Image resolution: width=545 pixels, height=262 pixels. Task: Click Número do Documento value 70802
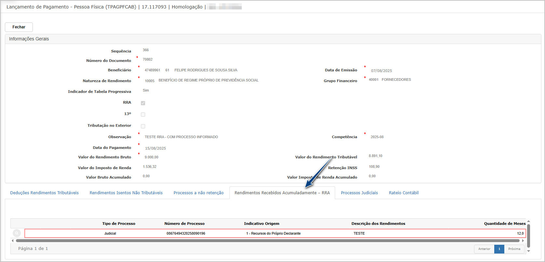147,59
